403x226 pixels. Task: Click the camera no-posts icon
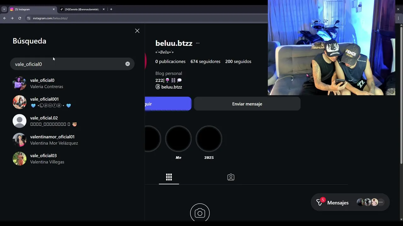pos(200,213)
